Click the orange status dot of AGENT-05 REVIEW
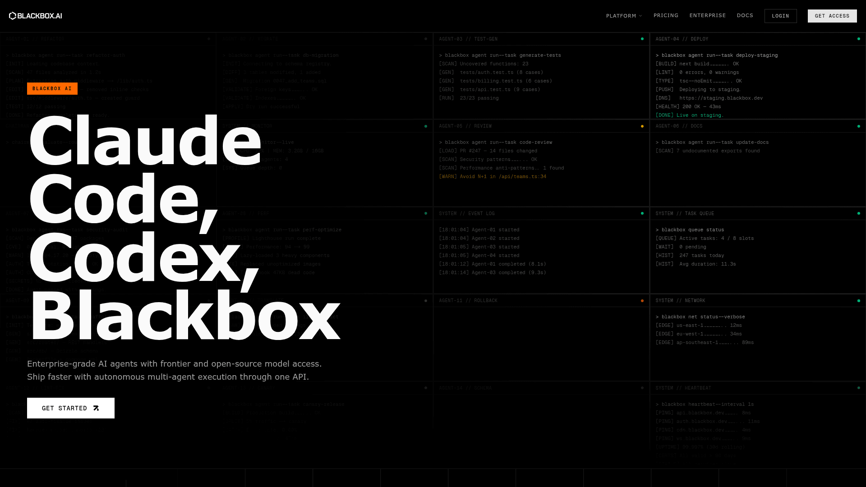Screen dimensions: 866x487 point(642,126)
